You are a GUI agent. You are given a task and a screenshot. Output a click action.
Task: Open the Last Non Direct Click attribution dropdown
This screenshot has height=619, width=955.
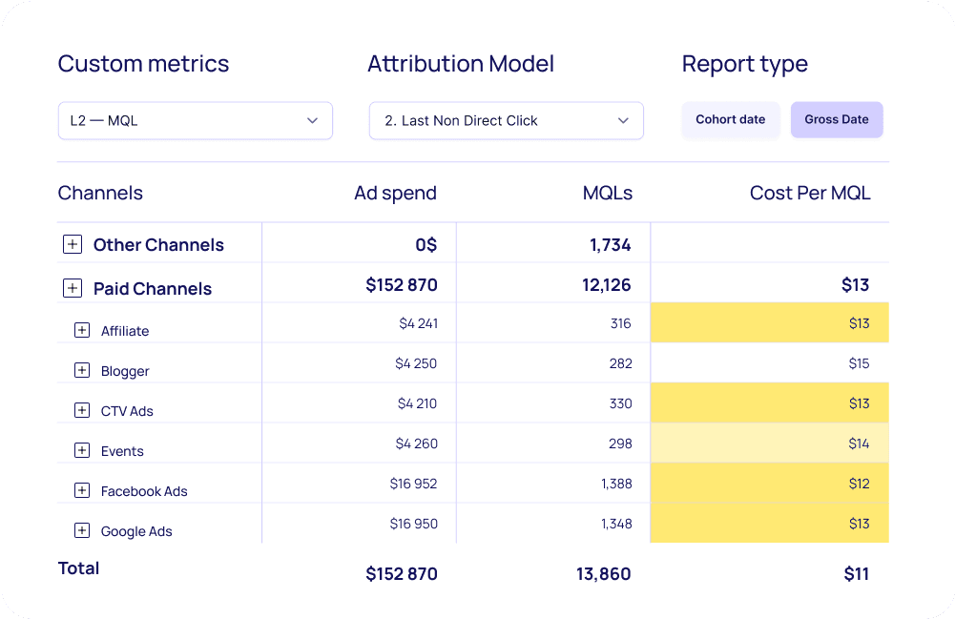pyautogui.click(x=506, y=120)
